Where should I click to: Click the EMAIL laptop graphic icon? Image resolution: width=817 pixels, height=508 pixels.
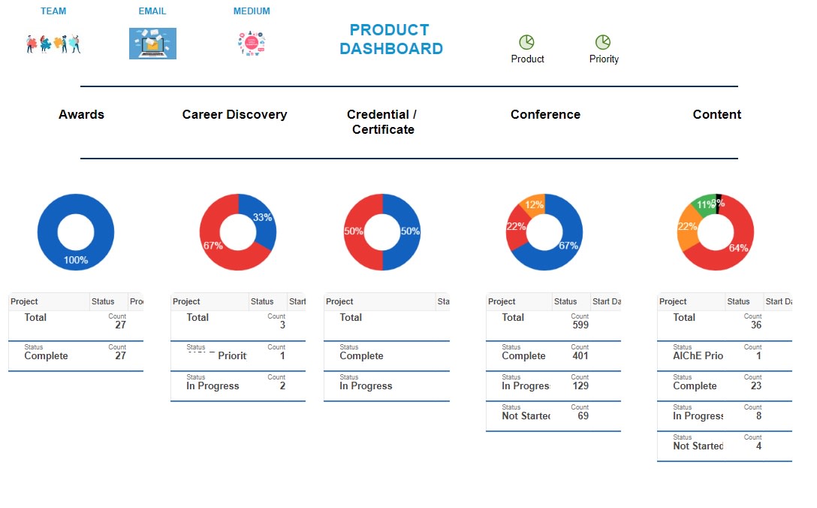(152, 43)
